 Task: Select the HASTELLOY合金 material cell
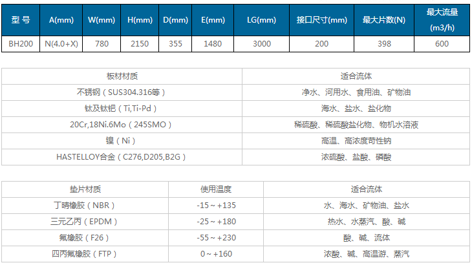pos(122,156)
